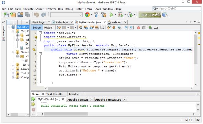
Task: Open the Refactor menu
Action: (x=51, y=9)
